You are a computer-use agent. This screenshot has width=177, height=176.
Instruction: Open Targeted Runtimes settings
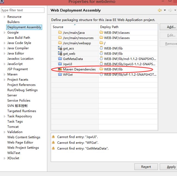click(22, 111)
